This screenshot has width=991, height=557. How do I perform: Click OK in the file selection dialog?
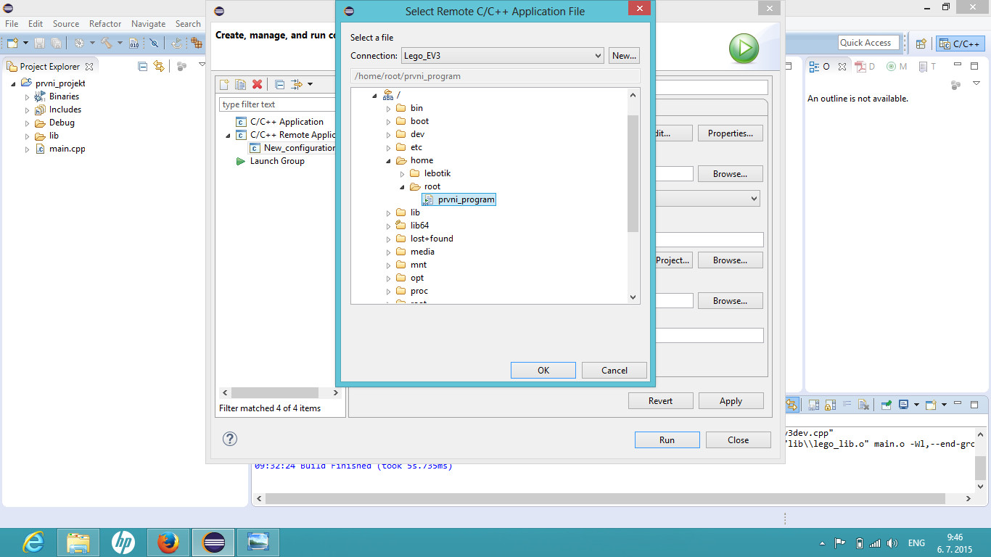[x=543, y=371]
